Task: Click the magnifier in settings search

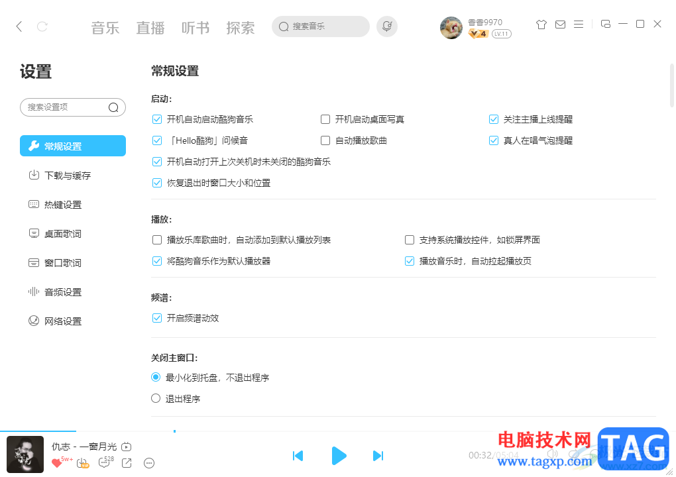Action: pos(113,107)
